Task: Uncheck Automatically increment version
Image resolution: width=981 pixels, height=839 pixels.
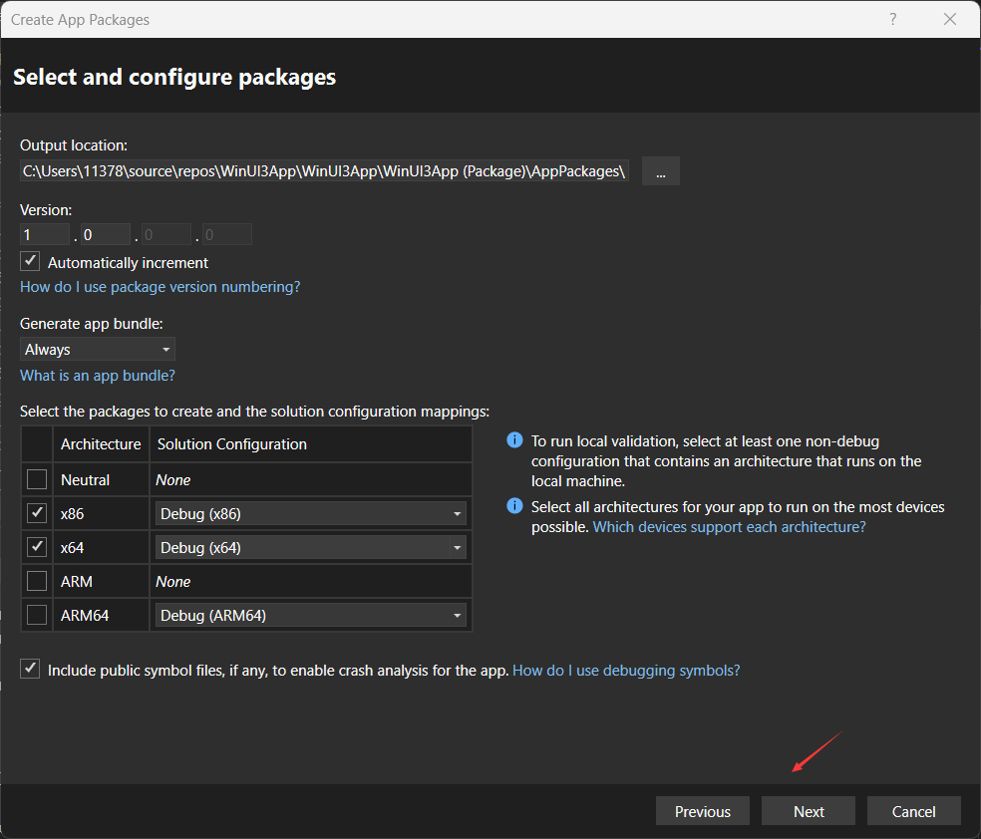Action: 30,261
